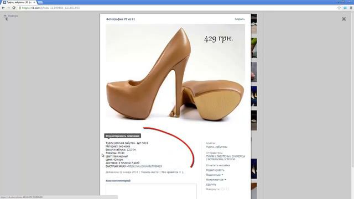Screen dimensions: 354x199
Task: Click "Отметить человека" in the sidebar
Action: click(x=217, y=165)
